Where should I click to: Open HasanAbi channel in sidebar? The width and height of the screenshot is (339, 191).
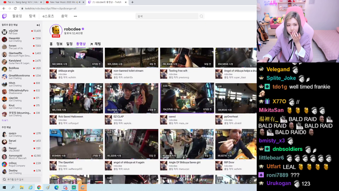click(21, 39)
